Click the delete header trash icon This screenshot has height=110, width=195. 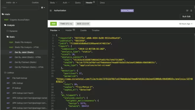[x=191, y=11]
